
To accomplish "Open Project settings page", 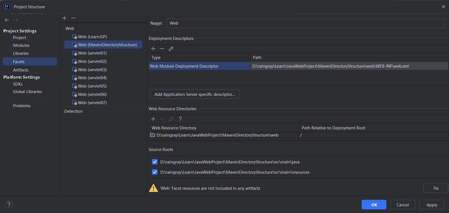I will [19, 38].
